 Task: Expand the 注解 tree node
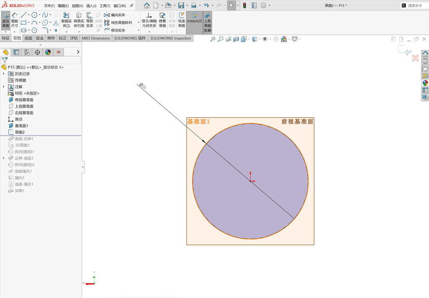tap(3, 87)
